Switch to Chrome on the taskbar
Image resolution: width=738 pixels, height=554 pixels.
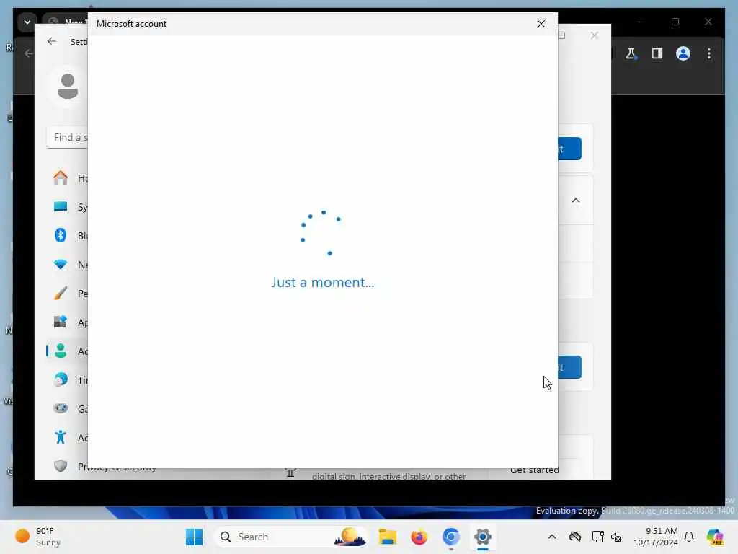coord(451,537)
